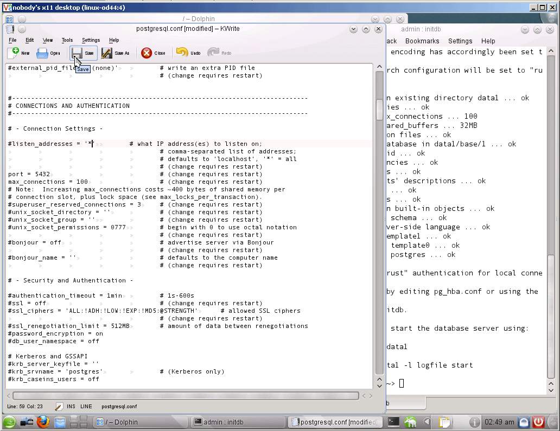Open the File menu in KWrite
Viewport: 560px width, 431px height.
[12, 40]
